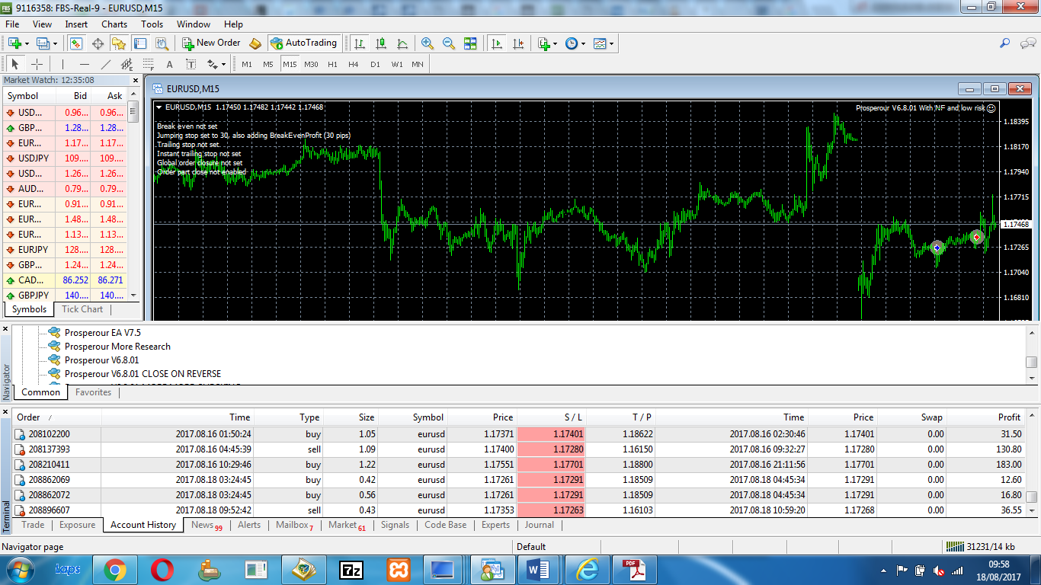Image resolution: width=1041 pixels, height=585 pixels.
Task: Switch chart to D1 timeframe
Action: coord(375,64)
